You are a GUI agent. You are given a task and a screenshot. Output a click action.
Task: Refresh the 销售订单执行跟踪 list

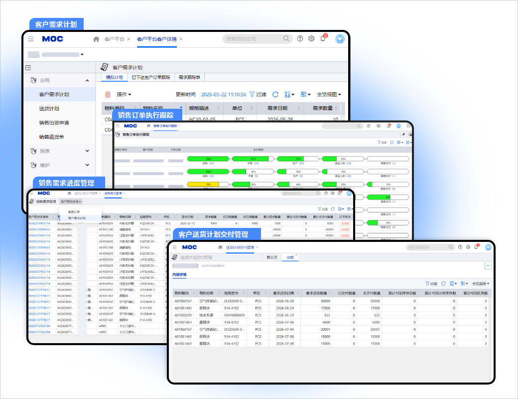click(392, 142)
